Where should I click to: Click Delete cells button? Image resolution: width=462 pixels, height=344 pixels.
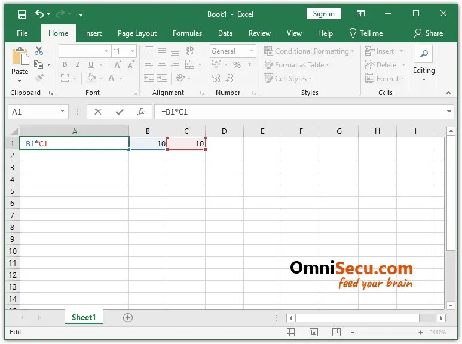[385, 64]
